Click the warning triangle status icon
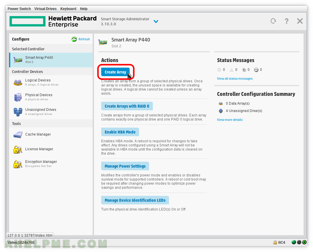Viewport: 313px width, 252px height. (x=231, y=70)
